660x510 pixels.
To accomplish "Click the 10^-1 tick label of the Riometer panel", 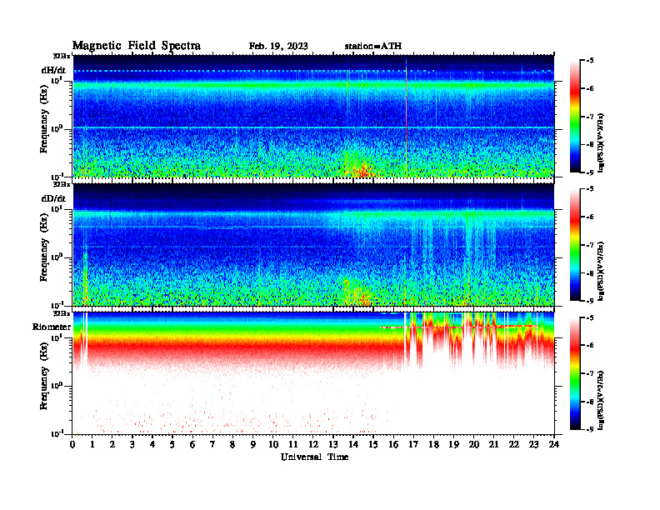I will click(57, 433).
